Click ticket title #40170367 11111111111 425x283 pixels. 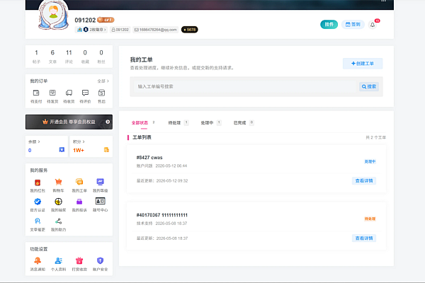tap(161, 215)
